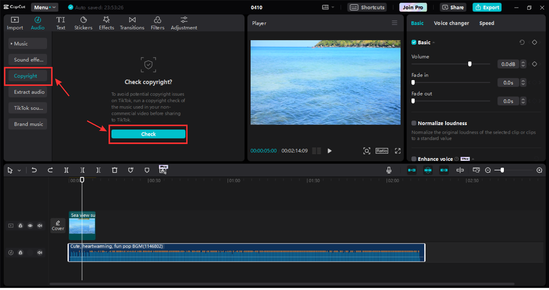Open the select tool dropdown arrow
Screen dimensions: 549x290
click(19, 171)
